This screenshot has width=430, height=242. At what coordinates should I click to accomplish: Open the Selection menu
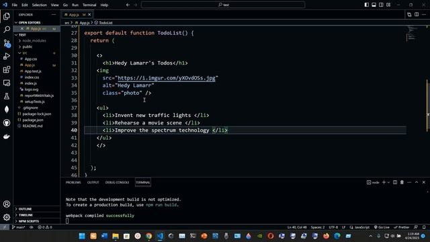39,5
